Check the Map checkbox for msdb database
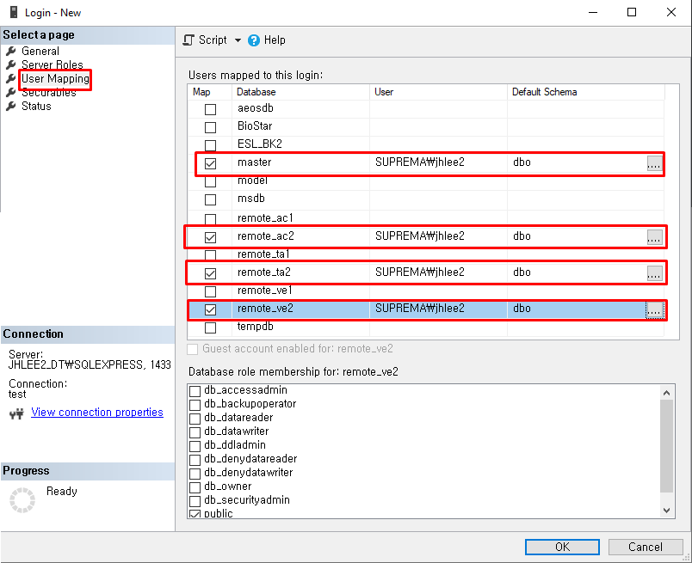 point(209,199)
